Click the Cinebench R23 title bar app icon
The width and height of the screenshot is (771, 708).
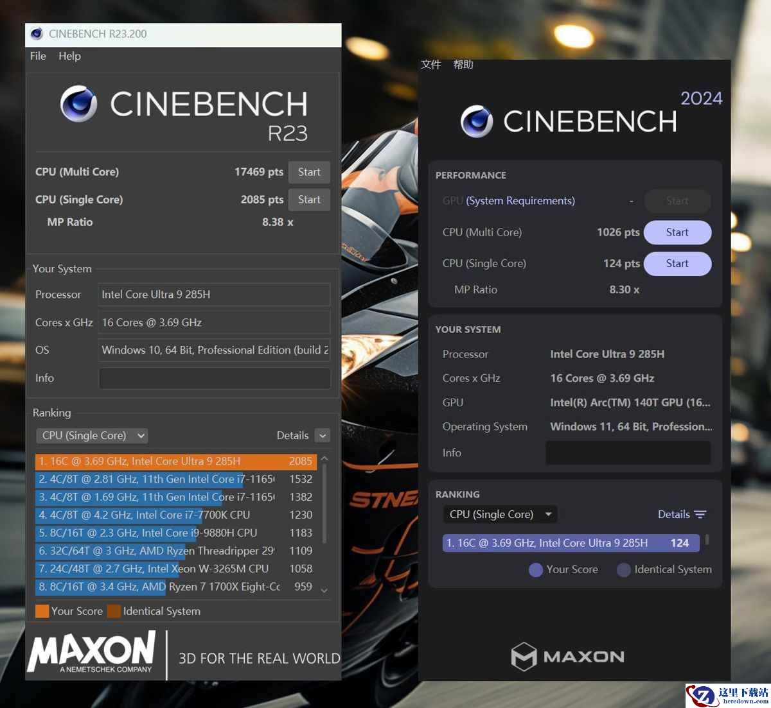coord(37,34)
